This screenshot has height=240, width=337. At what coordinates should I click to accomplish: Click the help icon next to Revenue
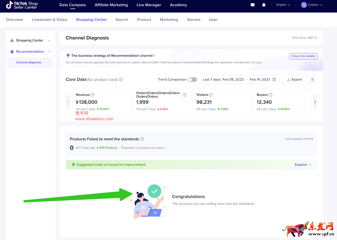coord(92,95)
